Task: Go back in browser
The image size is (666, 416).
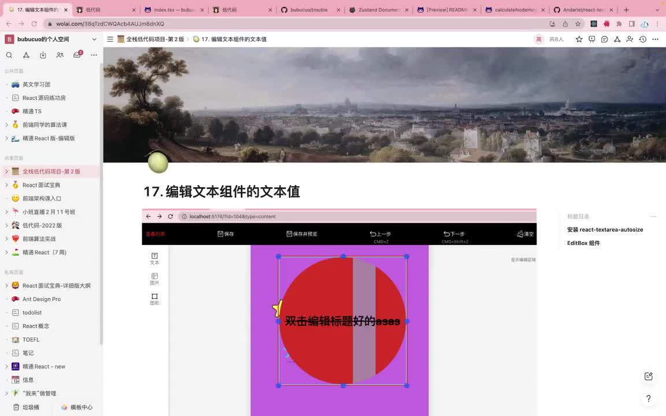Action: [9, 24]
